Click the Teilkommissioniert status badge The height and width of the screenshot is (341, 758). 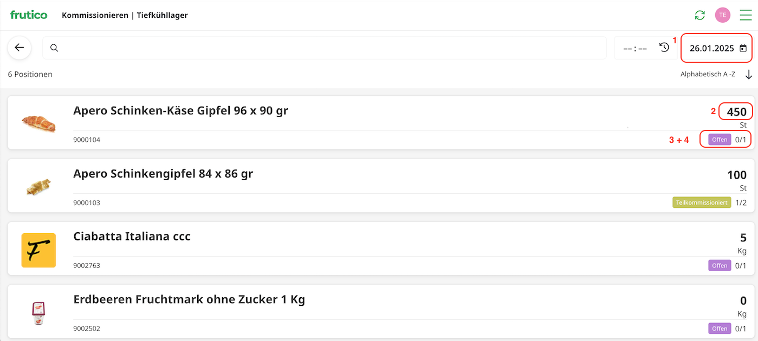click(x=702, y=202)
